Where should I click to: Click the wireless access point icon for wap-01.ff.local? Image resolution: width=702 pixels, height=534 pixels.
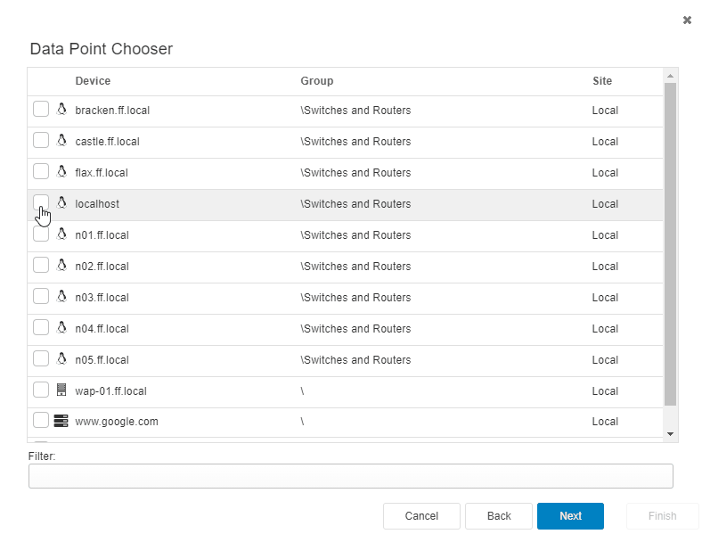tap(61, 390)
